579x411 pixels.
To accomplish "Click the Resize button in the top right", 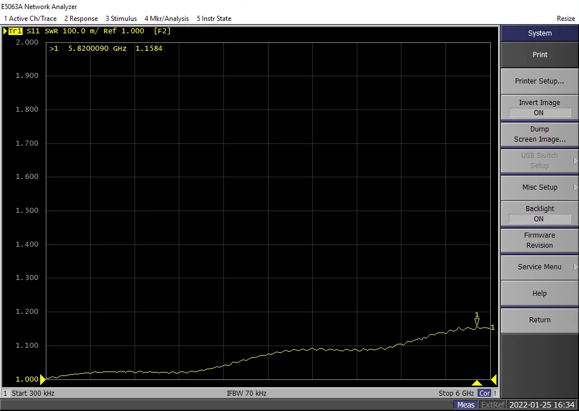I will pos(565,19).
